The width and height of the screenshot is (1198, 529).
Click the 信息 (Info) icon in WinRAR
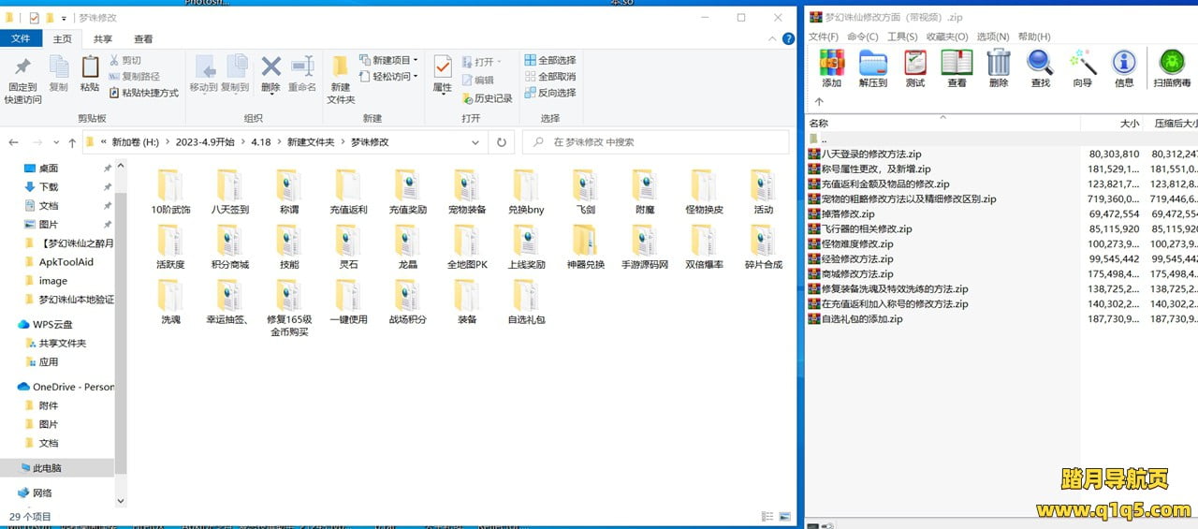pyautogui.click(x=1124, y=63)
